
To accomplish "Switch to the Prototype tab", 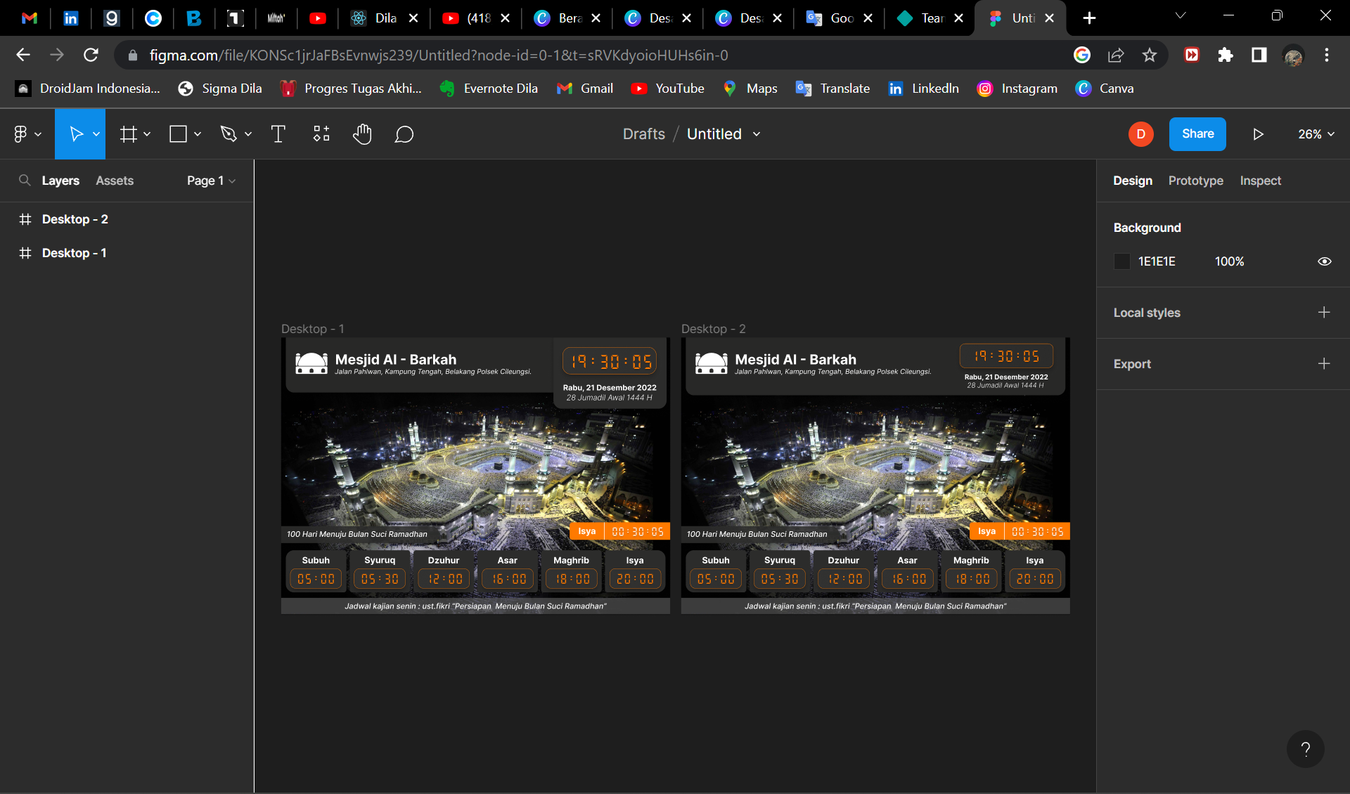I will pyautogui.click(x=1195, y=181).
